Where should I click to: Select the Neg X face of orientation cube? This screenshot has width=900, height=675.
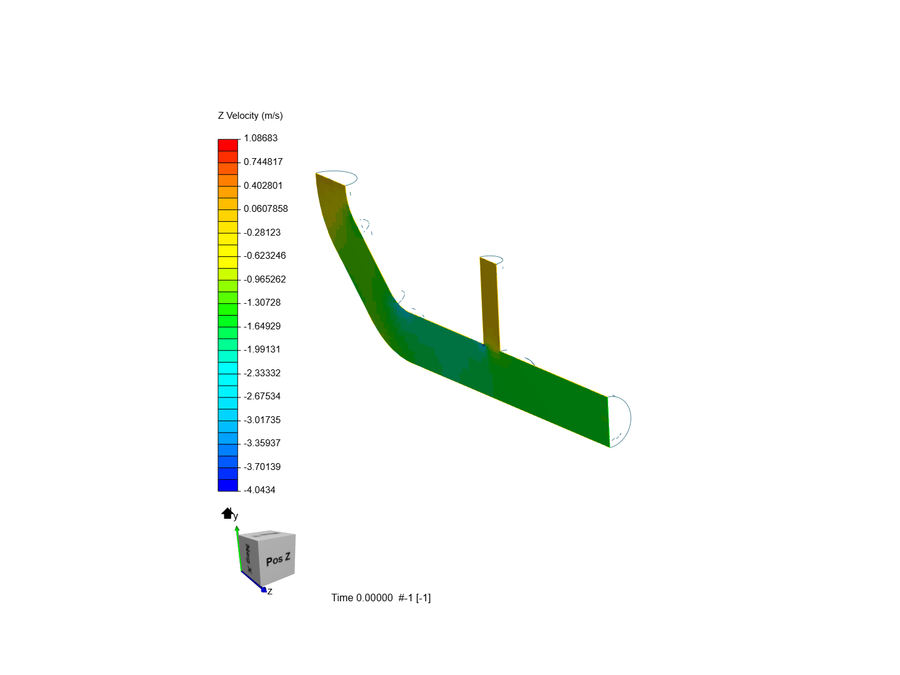click(249, 560)
